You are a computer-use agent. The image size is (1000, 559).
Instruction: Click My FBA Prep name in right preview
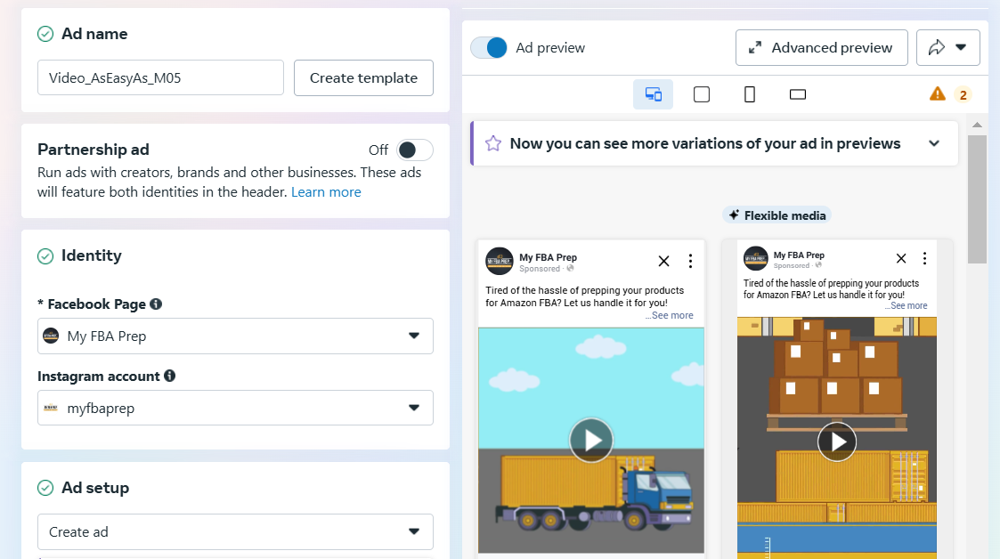tap(799, 255)
